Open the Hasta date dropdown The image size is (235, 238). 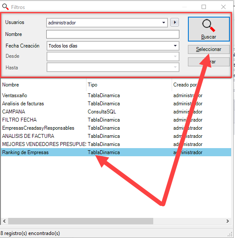175,67
